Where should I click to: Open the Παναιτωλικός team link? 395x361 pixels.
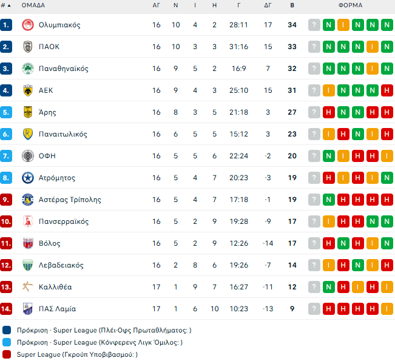(63, 134)
